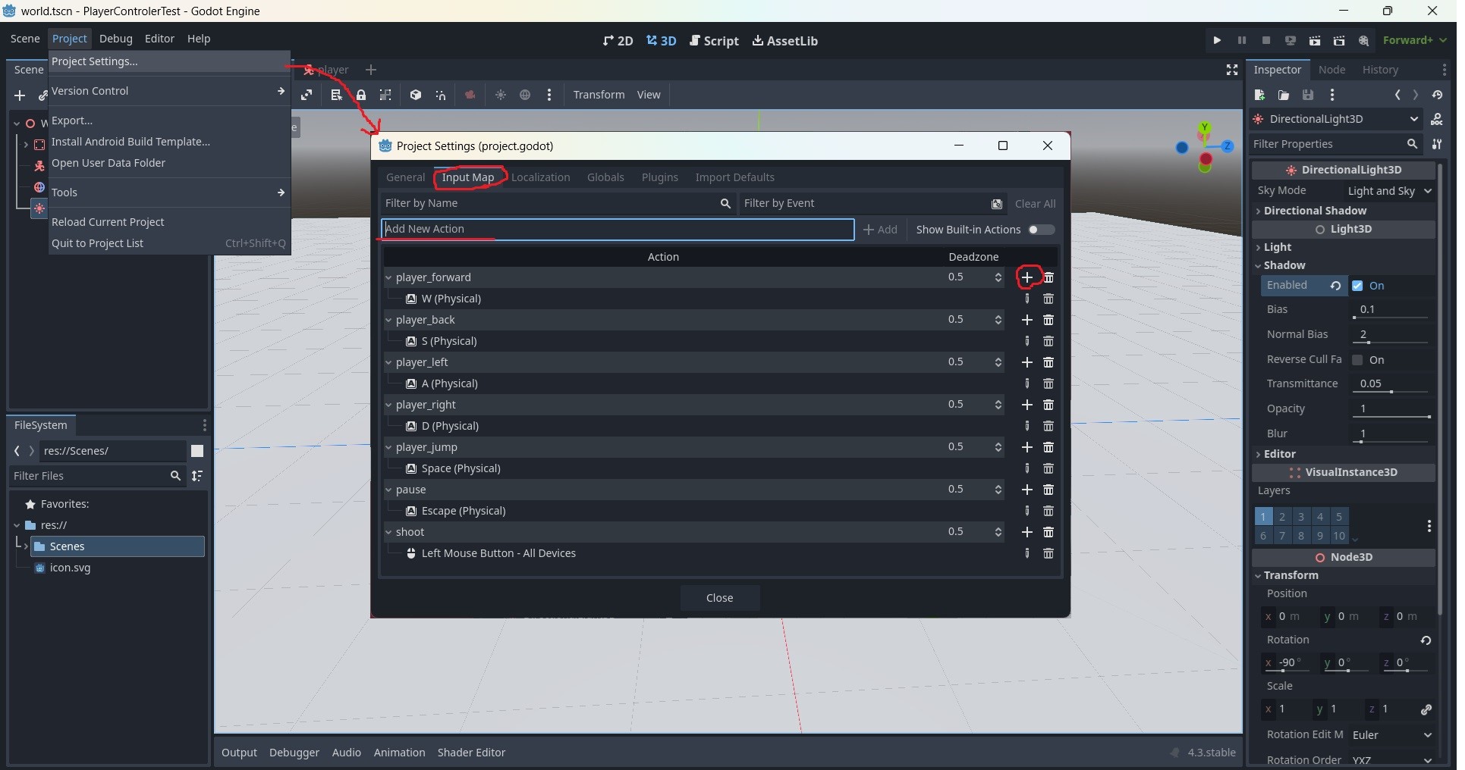Image resolution: width=1465 pixels, height=770 pixels.
Task: Click the Add New Action input field
Action: (x=617, y=230)
